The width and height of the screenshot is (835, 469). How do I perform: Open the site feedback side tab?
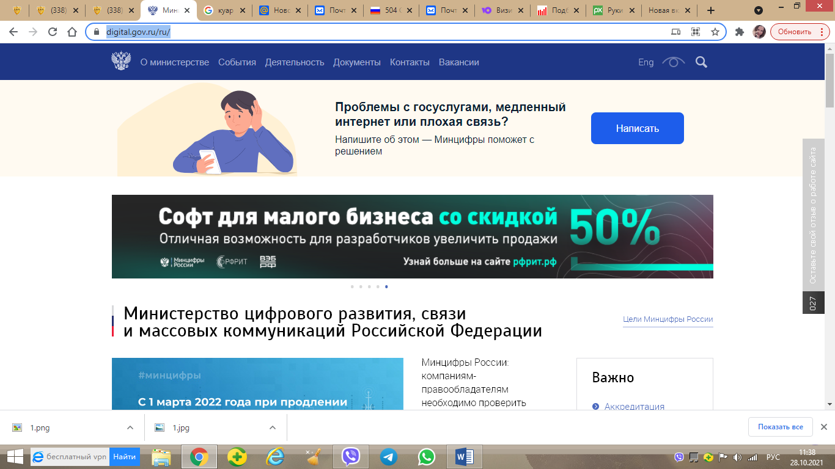[x=813, y=226]
